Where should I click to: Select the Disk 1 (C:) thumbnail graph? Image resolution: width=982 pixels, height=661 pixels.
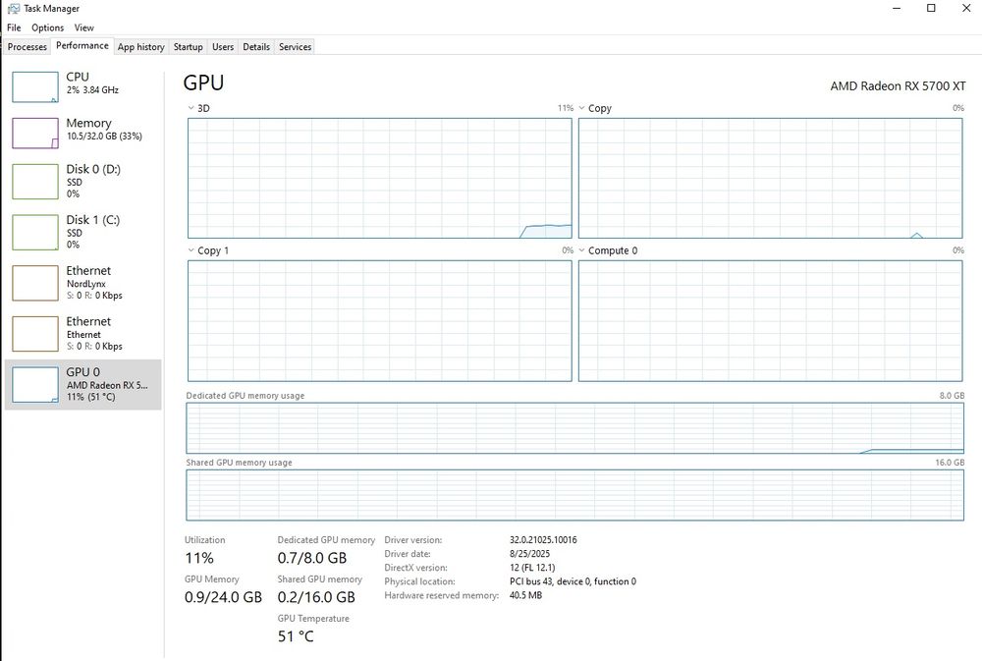(x=35, y=233)
